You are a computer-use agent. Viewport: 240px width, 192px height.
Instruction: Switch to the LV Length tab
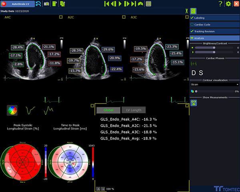[134, 110]
